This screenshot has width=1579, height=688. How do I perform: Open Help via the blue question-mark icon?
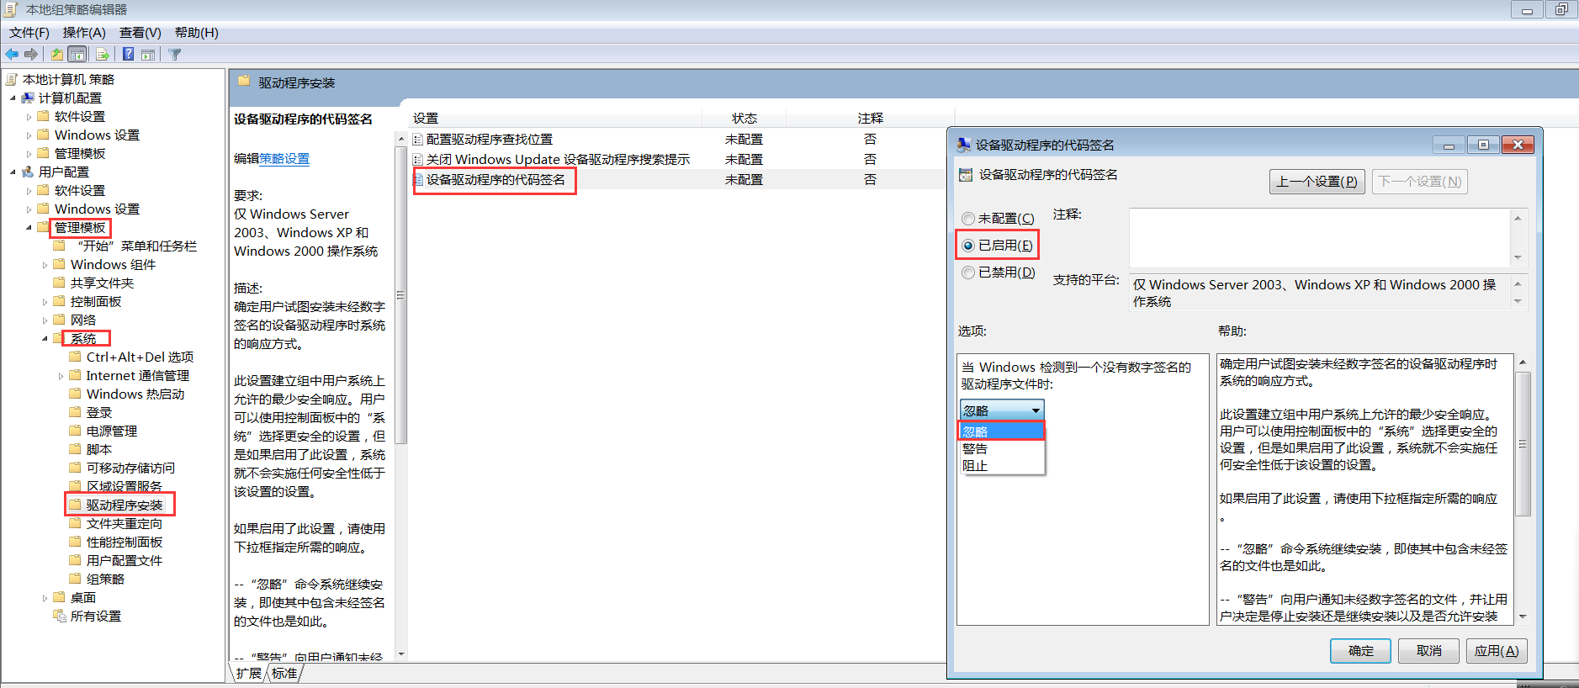point(128,55)
